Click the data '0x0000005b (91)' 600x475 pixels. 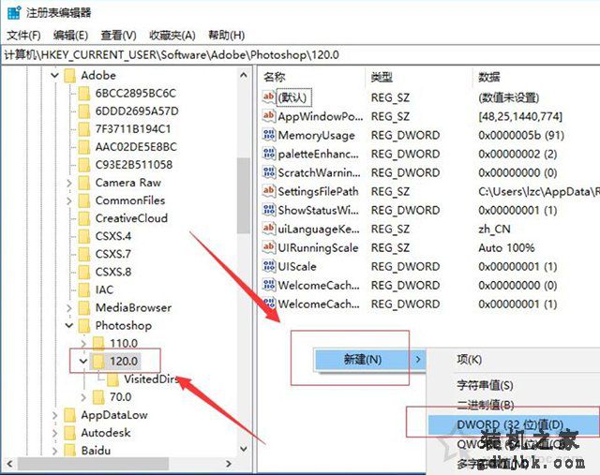click(521, 135)
